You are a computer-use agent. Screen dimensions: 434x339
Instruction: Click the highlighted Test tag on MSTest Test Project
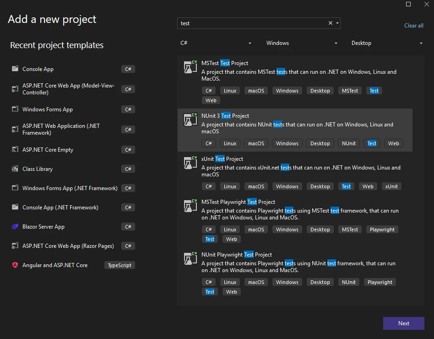coord(374,91)
